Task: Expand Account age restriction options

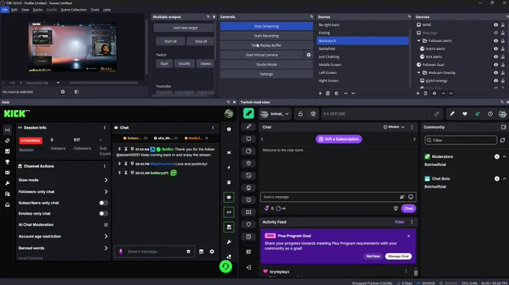Action: (106, 236)
